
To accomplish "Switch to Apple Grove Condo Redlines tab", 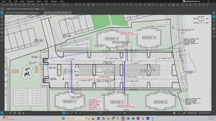I will (x=56, y=13).
